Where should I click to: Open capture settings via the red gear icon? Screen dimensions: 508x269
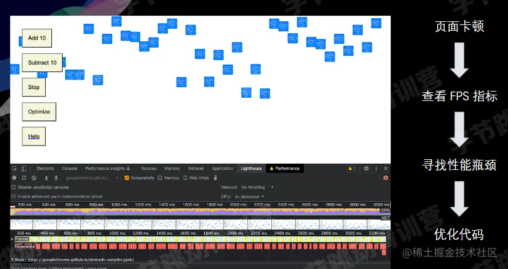[x=385, y=178]
